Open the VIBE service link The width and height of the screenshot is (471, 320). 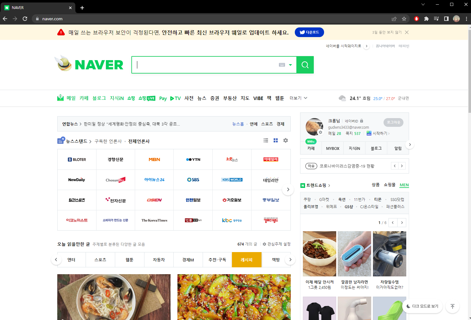(258, 98)
